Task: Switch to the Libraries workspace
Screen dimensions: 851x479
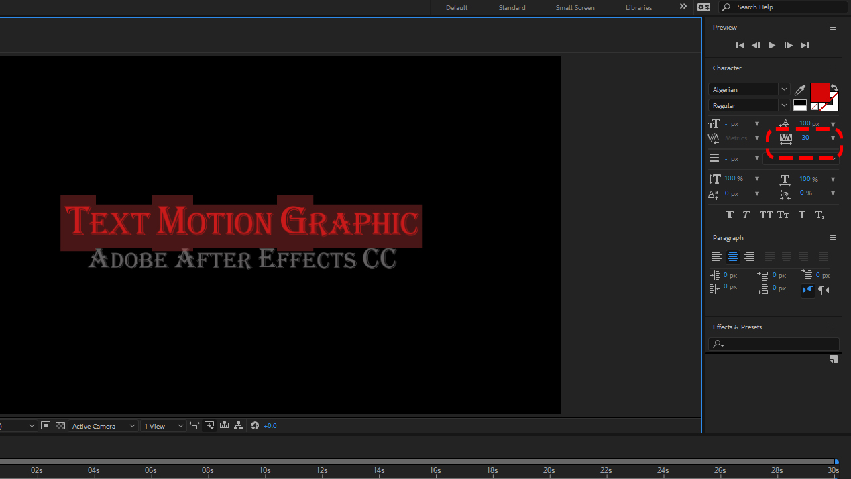Action: (x=638, y=7)
